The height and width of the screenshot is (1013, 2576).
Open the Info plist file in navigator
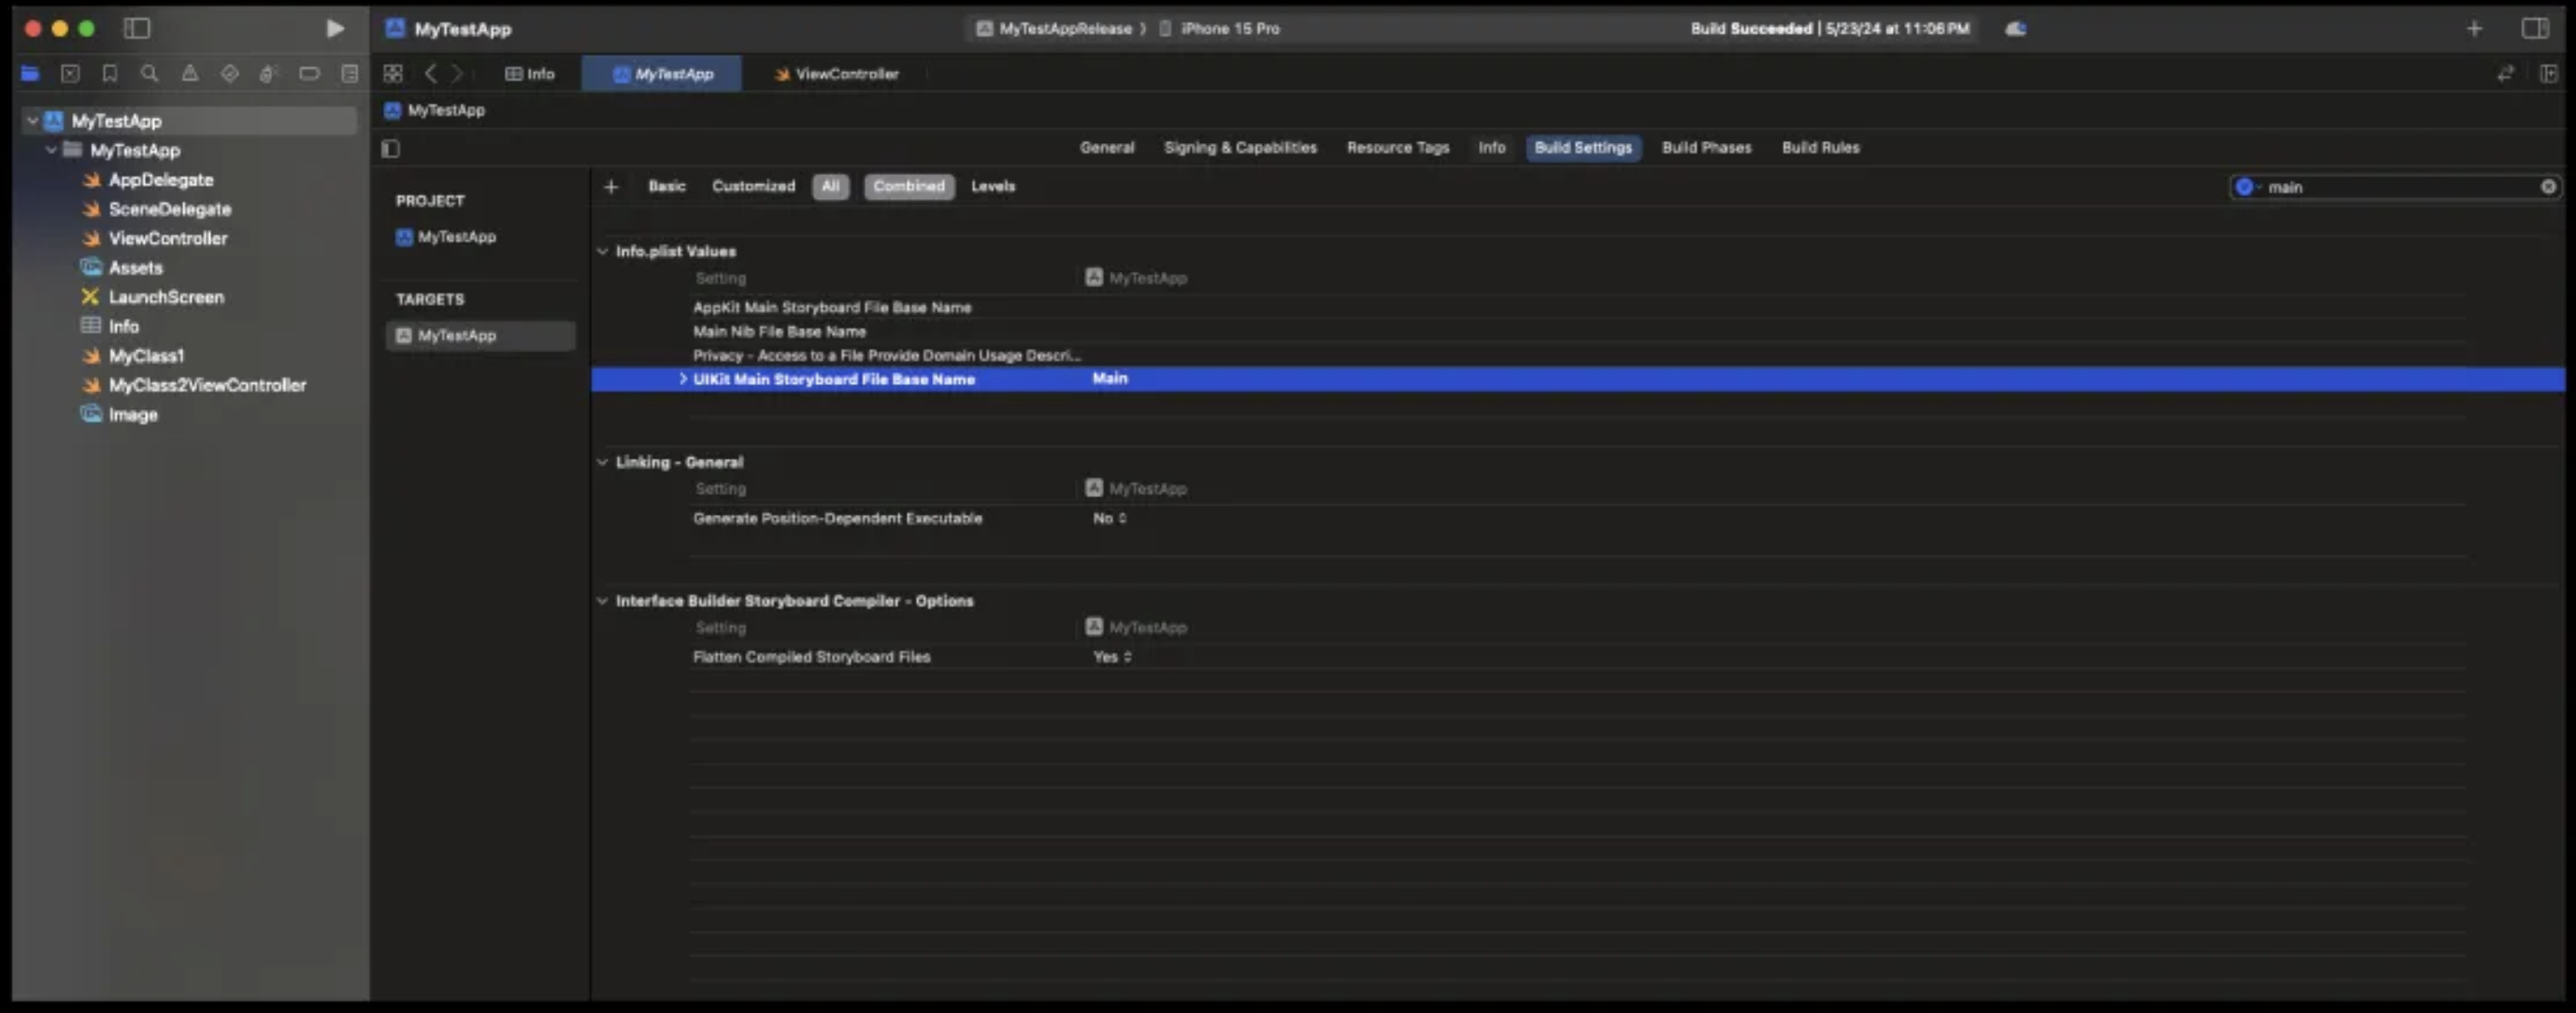click(123, 326)
